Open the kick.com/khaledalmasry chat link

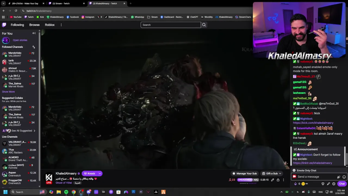[313, 123]
